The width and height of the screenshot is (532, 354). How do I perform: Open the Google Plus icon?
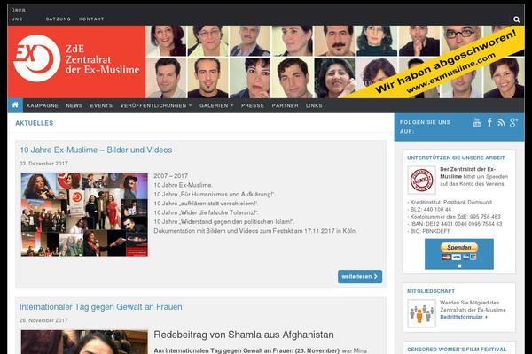pos(513,122)
